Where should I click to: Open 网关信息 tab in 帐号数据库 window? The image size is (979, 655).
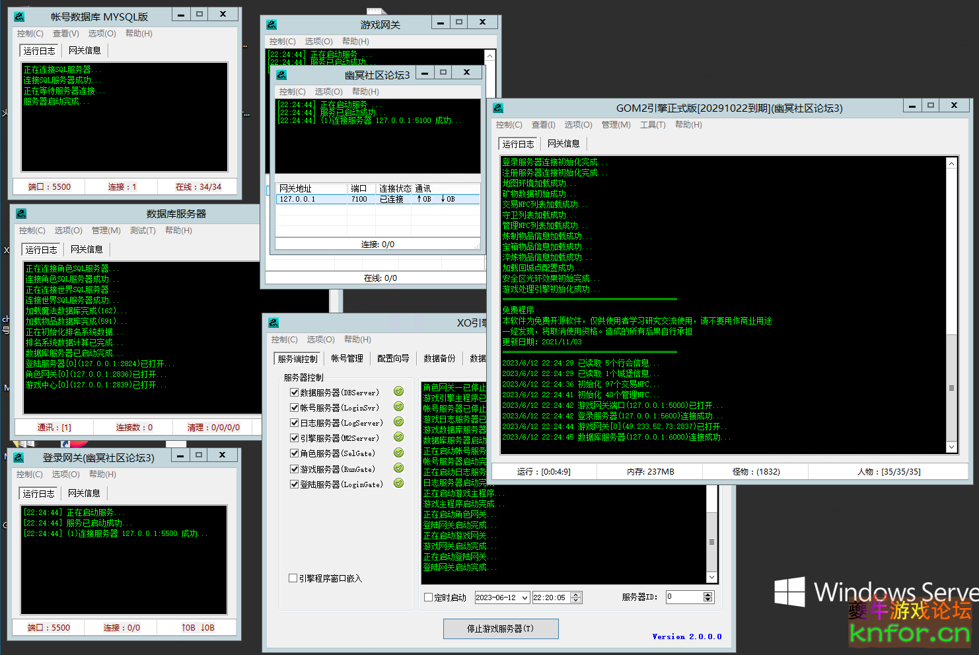coord(85,50)
